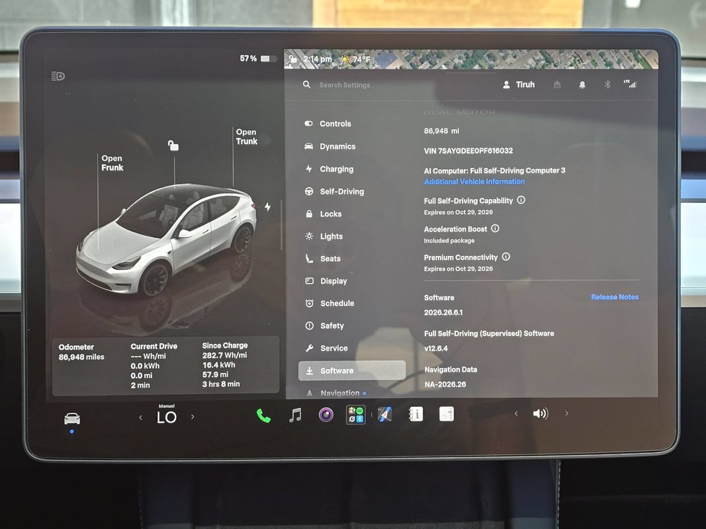
Task: Increase cabin temperature right arrow
Action: pyautogui.click(x=193, y=417)
